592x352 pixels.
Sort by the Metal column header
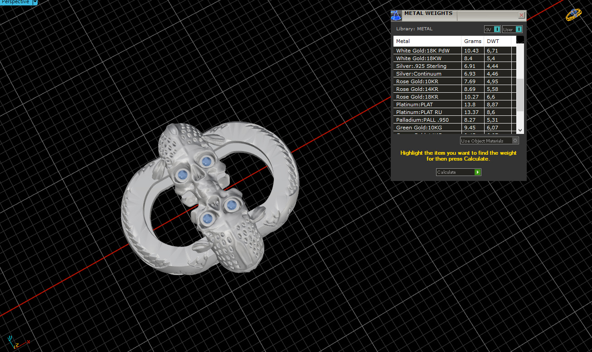(x=427, y=41)
